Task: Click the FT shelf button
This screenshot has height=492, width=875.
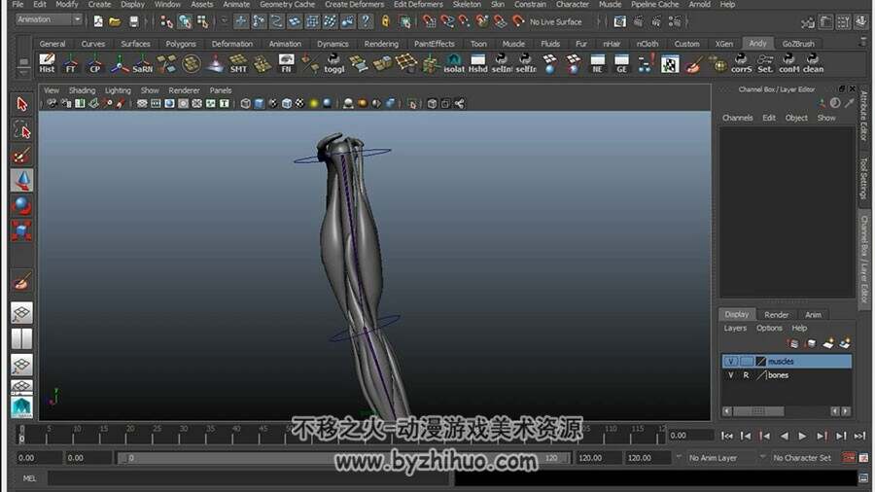Action: 71,63
